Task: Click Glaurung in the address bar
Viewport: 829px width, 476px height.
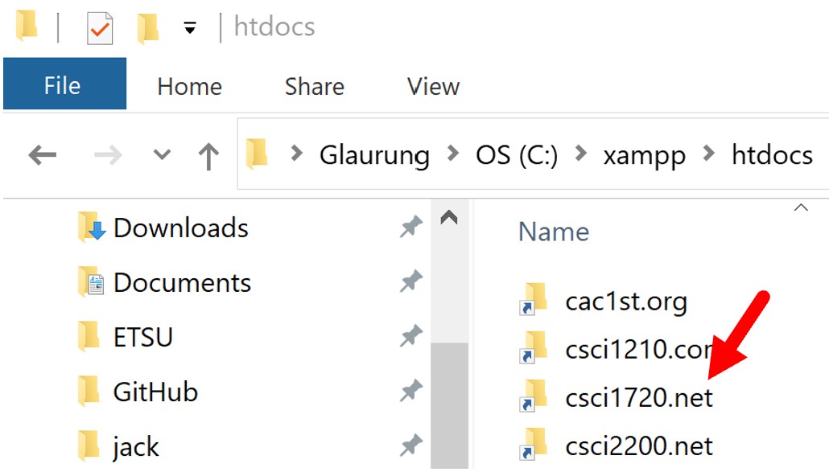Action: 374,155
